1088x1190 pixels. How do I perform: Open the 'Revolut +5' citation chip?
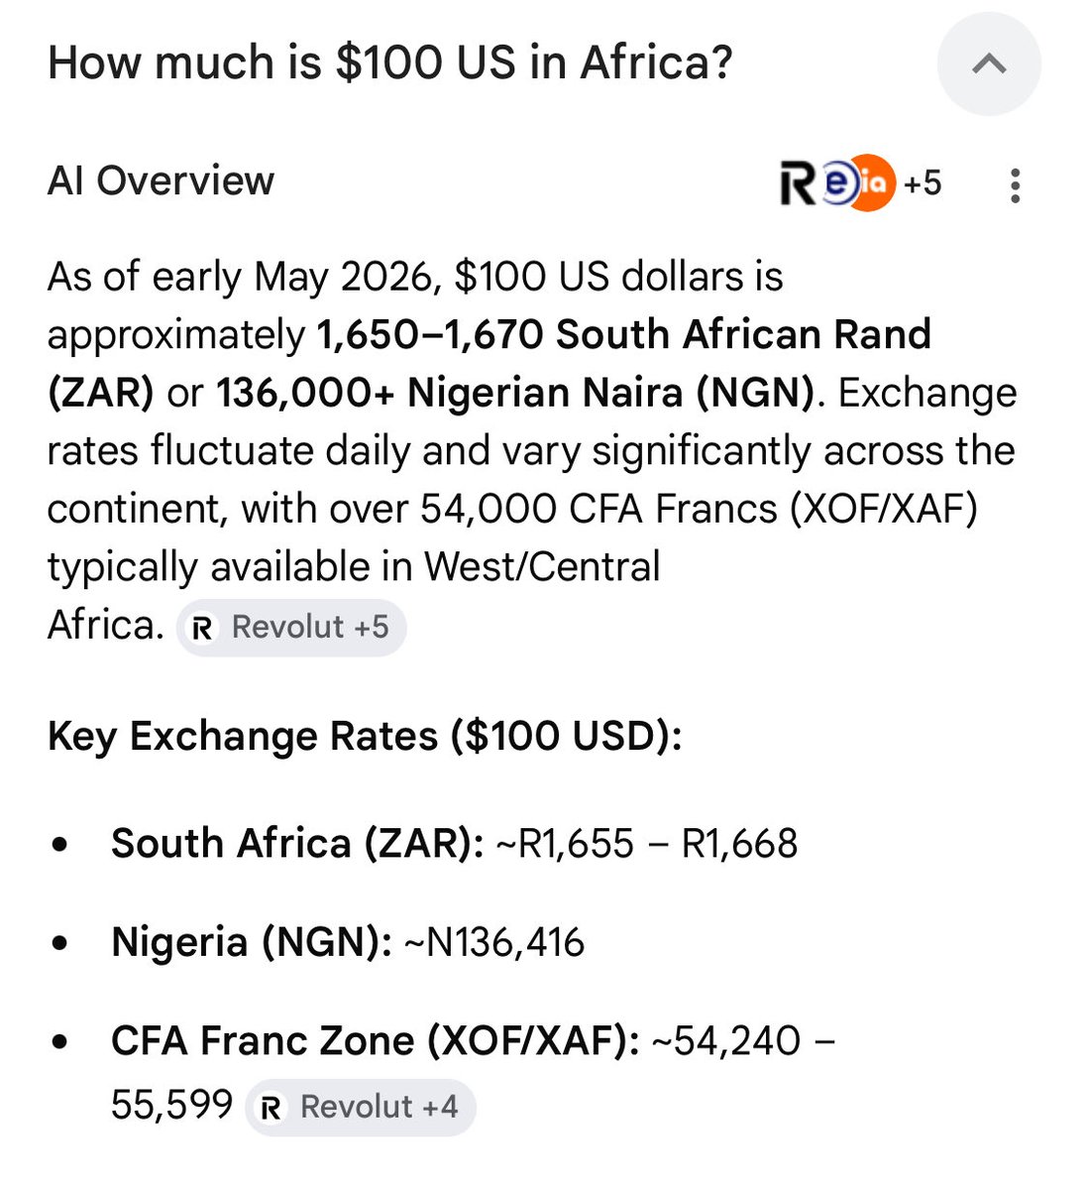click(291, 627)
